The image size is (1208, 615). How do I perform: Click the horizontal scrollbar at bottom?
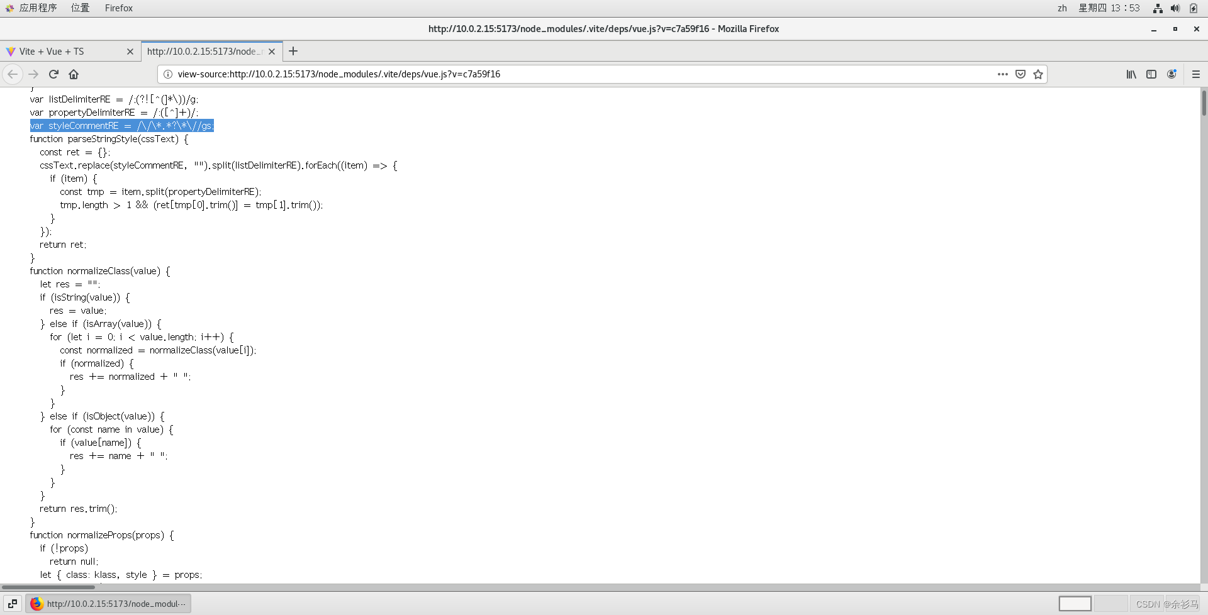pyautogui.click(x=48, y=587)
